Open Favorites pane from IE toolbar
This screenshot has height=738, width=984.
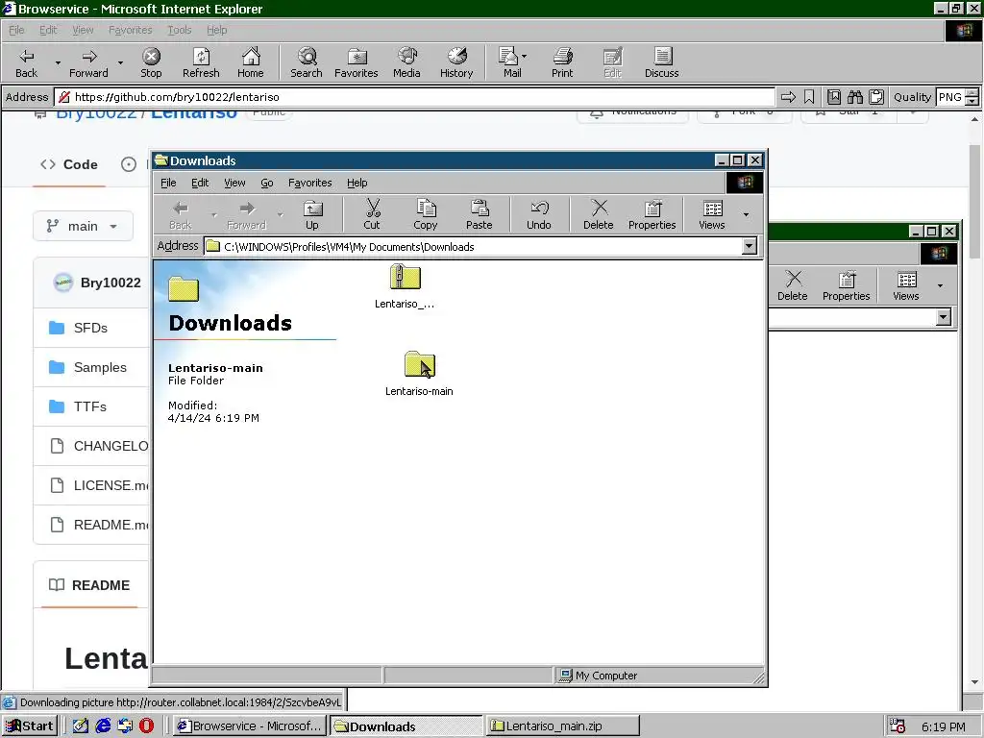coord(356,62)
